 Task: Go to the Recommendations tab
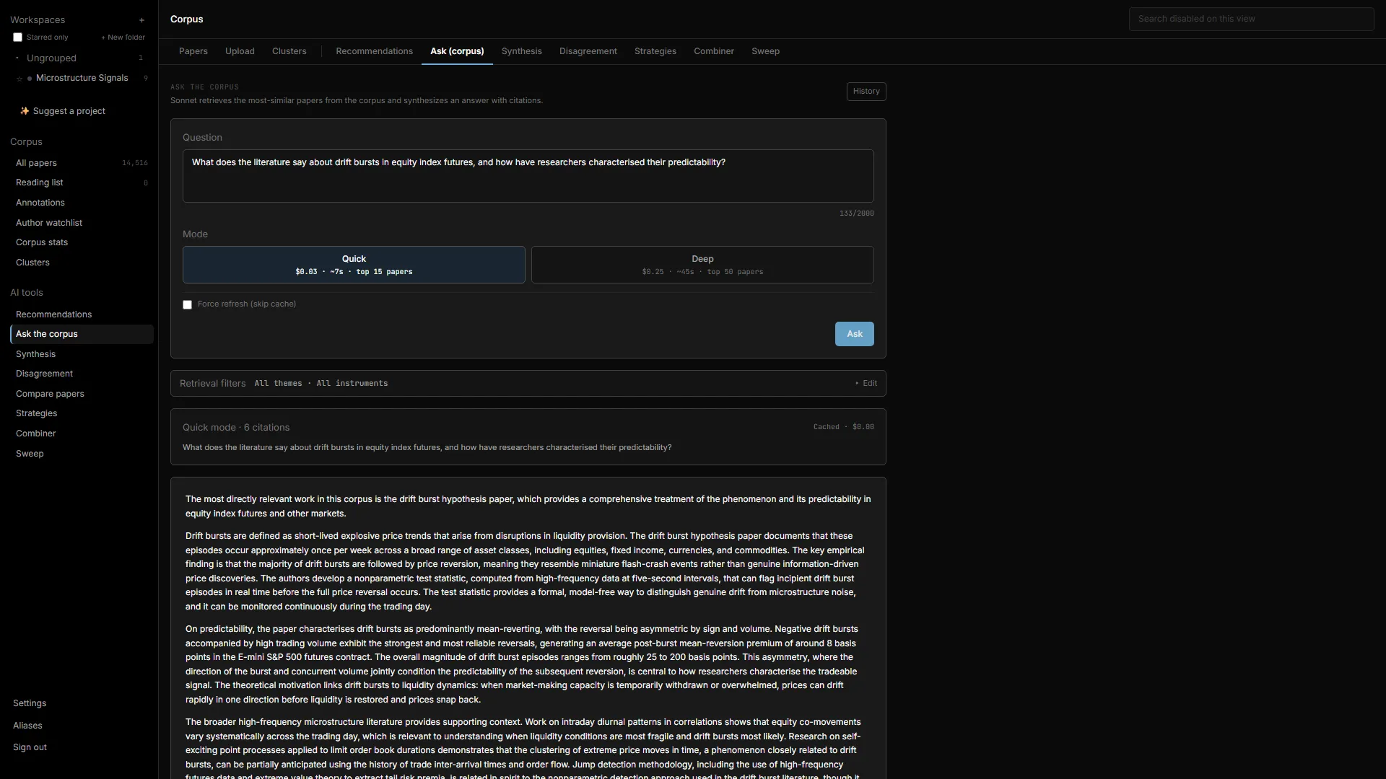[375, 51]
